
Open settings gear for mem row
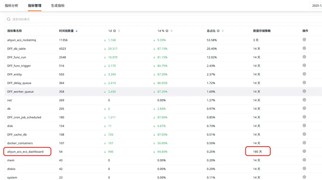[x=304, y=160]
